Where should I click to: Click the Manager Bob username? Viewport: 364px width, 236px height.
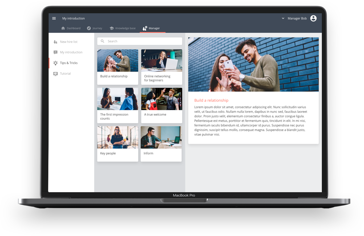click(x=297, y=19)
